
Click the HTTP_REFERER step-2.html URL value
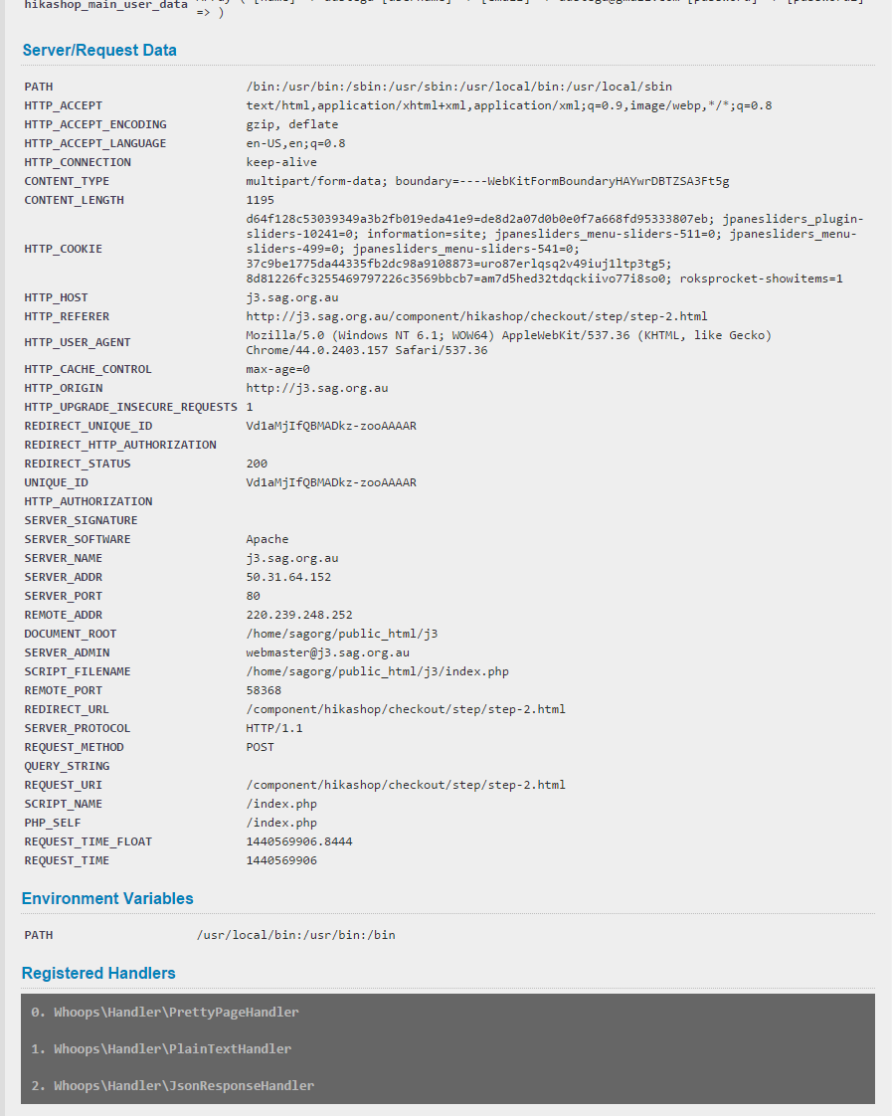476,316
